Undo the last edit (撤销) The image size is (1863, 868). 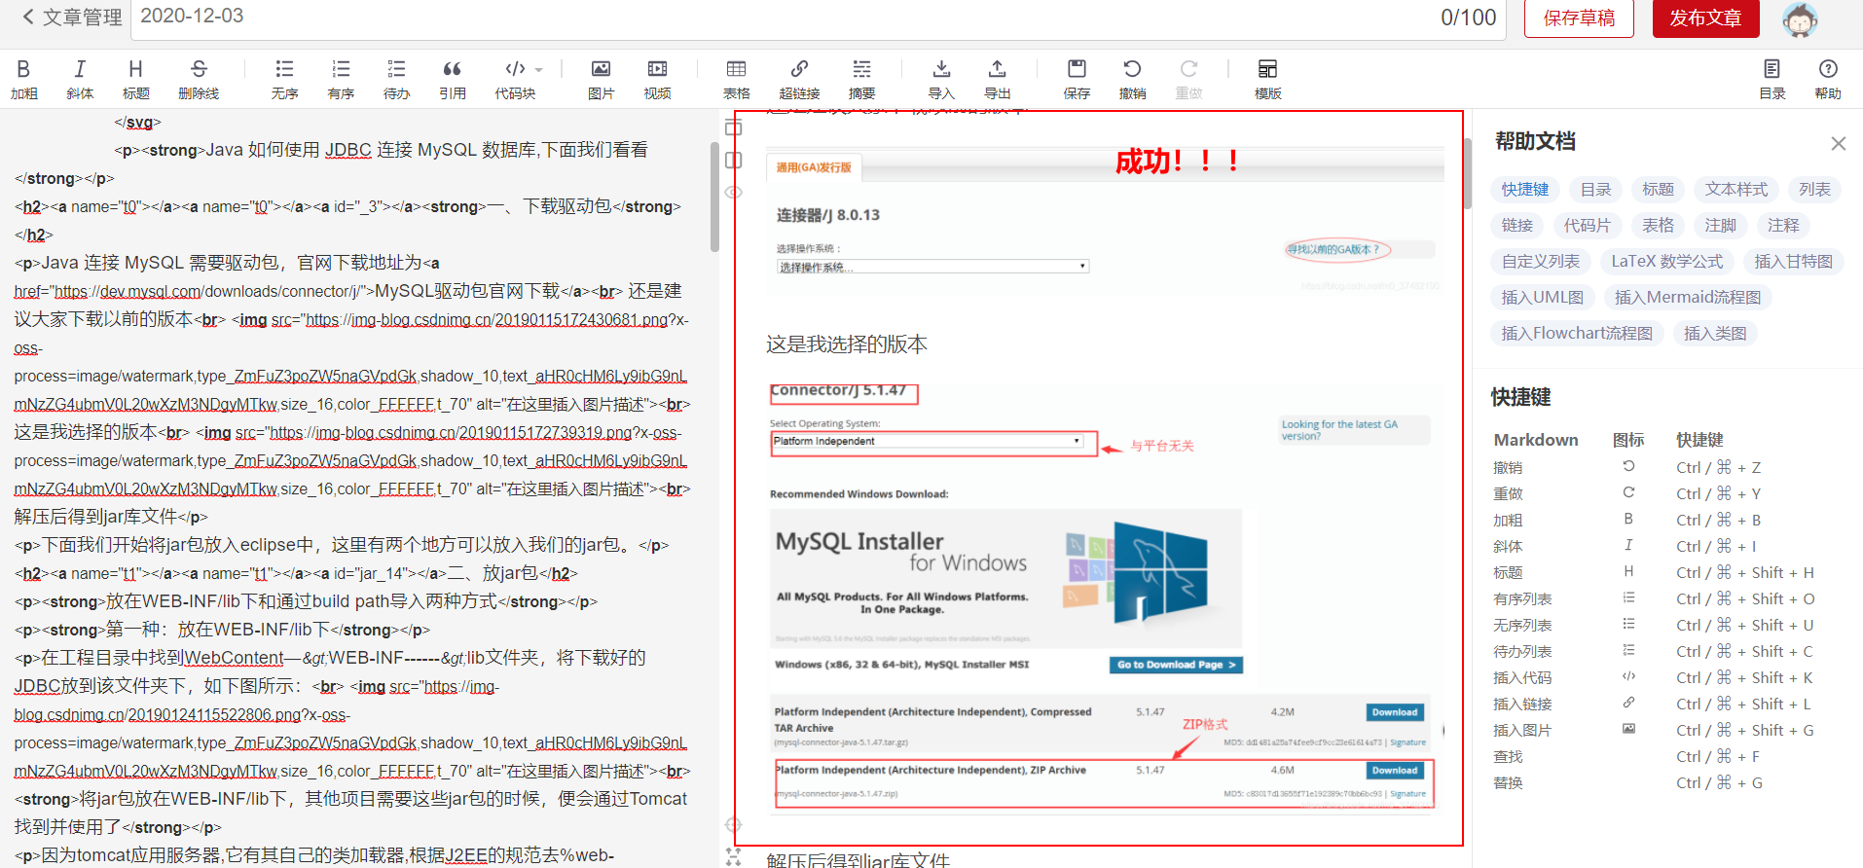click(1132, 79)
